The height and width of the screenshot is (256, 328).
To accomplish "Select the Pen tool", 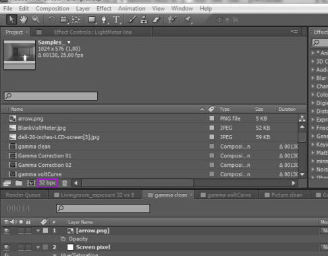I will point(104,20).
